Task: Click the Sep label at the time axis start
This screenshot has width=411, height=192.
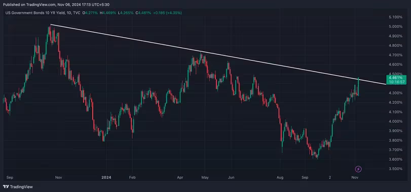Action: click(x=10, y=178)
